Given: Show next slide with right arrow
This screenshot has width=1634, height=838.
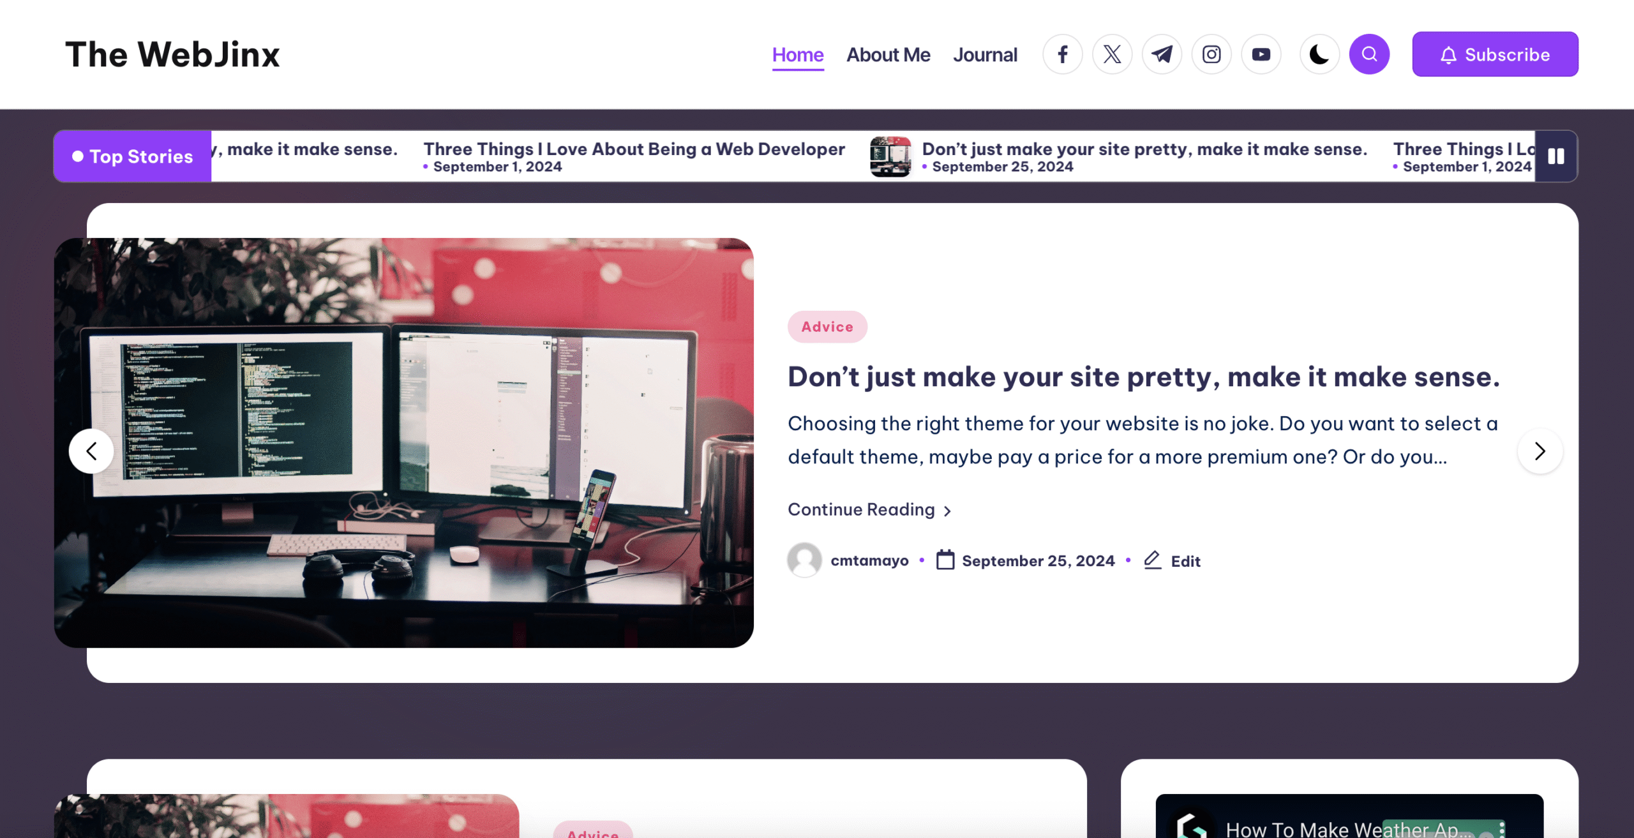Looking at the screenshot, I should tap(1540, 451).
